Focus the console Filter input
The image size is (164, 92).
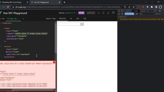[x=147, y=14]
